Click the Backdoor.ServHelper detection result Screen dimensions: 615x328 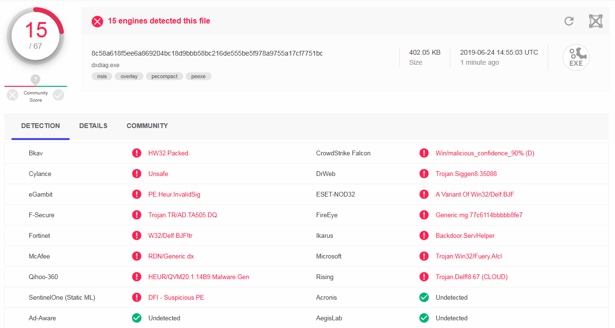pos(465,235)
